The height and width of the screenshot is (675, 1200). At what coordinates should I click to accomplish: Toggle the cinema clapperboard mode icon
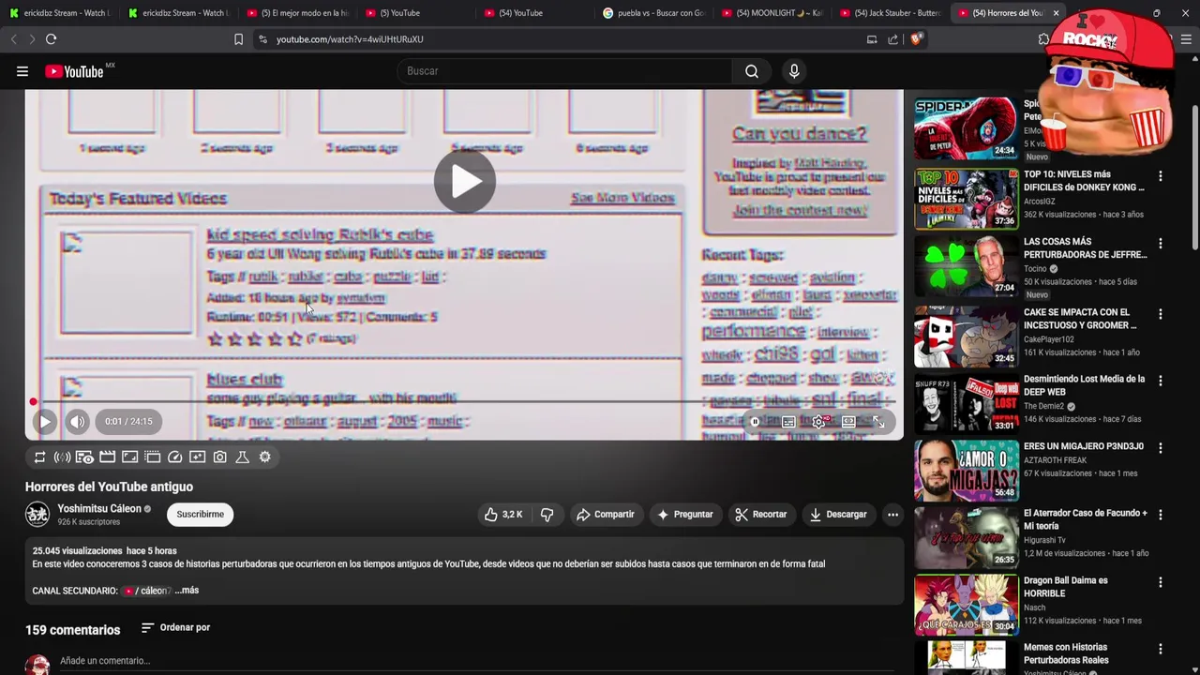pos(107,457)
